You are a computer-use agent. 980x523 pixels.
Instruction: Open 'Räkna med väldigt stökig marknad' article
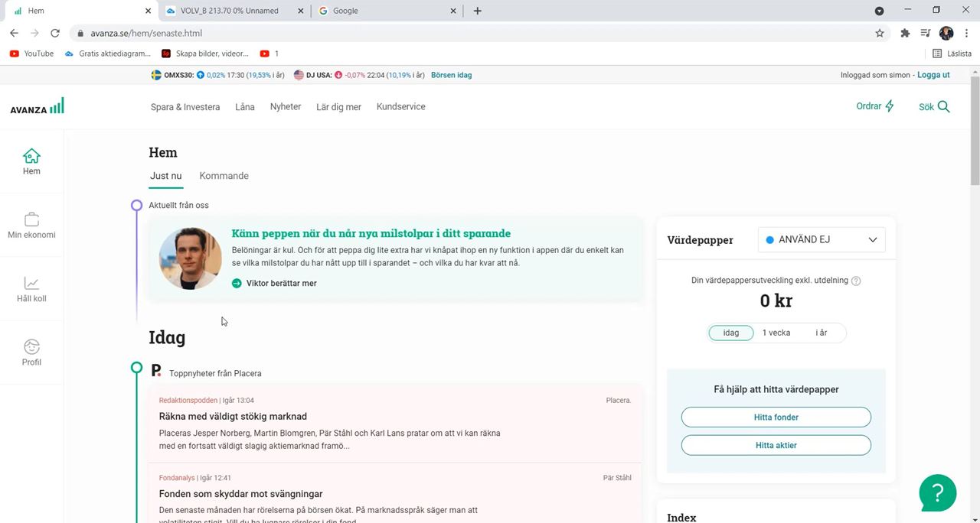(233, 417)
